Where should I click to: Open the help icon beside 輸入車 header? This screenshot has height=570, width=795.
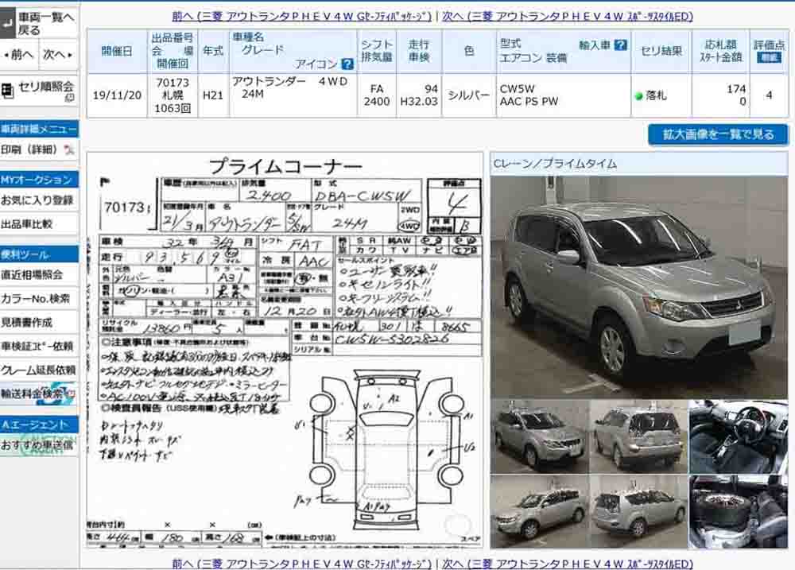[x=621, y=45]
